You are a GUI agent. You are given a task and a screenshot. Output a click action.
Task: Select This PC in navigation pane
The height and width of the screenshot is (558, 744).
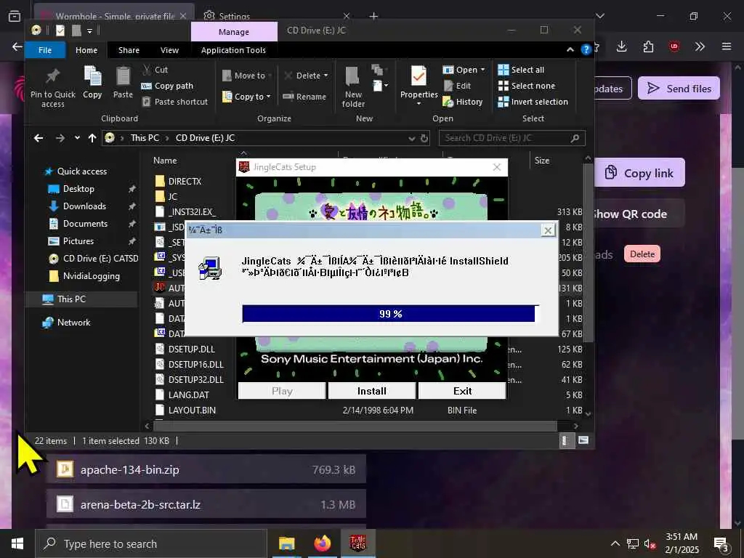point(71,299)
